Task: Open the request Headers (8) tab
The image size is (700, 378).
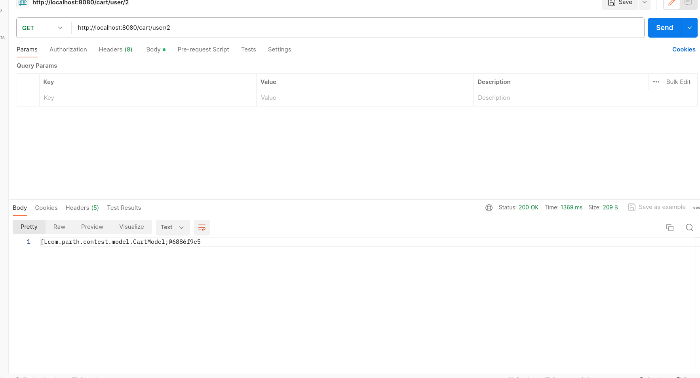Action: tap(116, 49)
